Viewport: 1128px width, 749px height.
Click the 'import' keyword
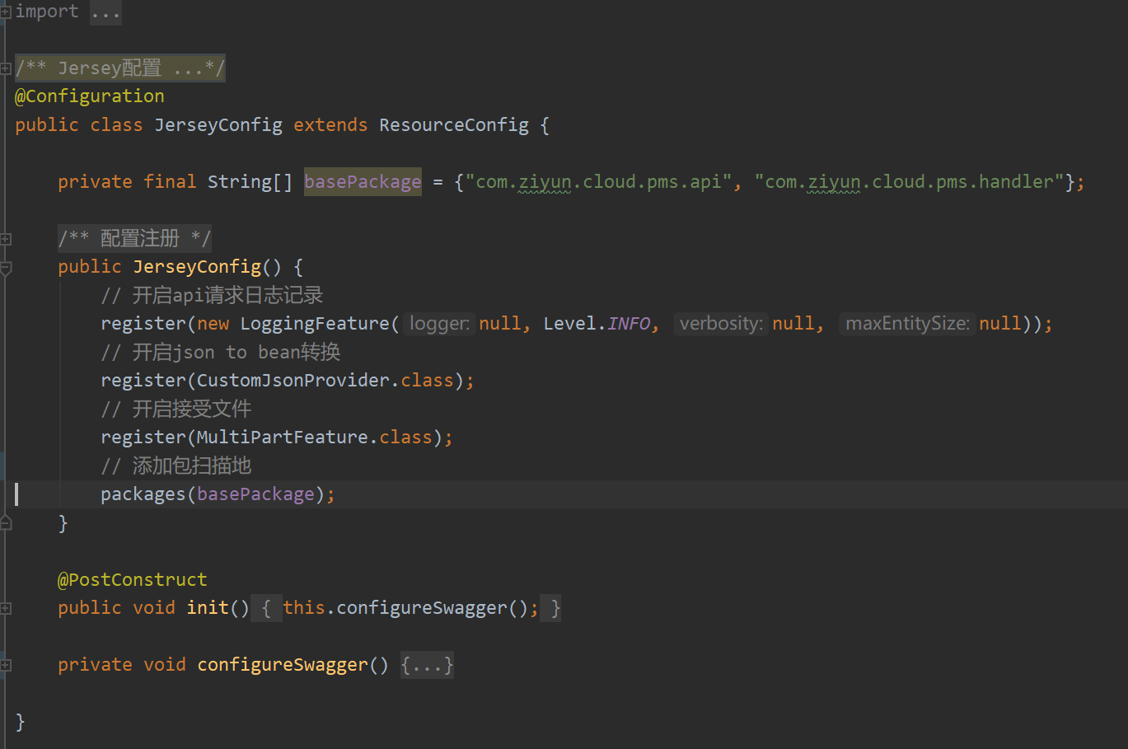[47, 12]
